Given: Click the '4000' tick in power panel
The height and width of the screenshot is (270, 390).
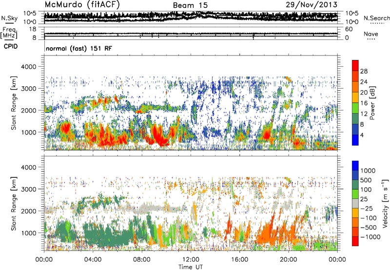Looking at the screenshot, I should click(x=28, y=67).
